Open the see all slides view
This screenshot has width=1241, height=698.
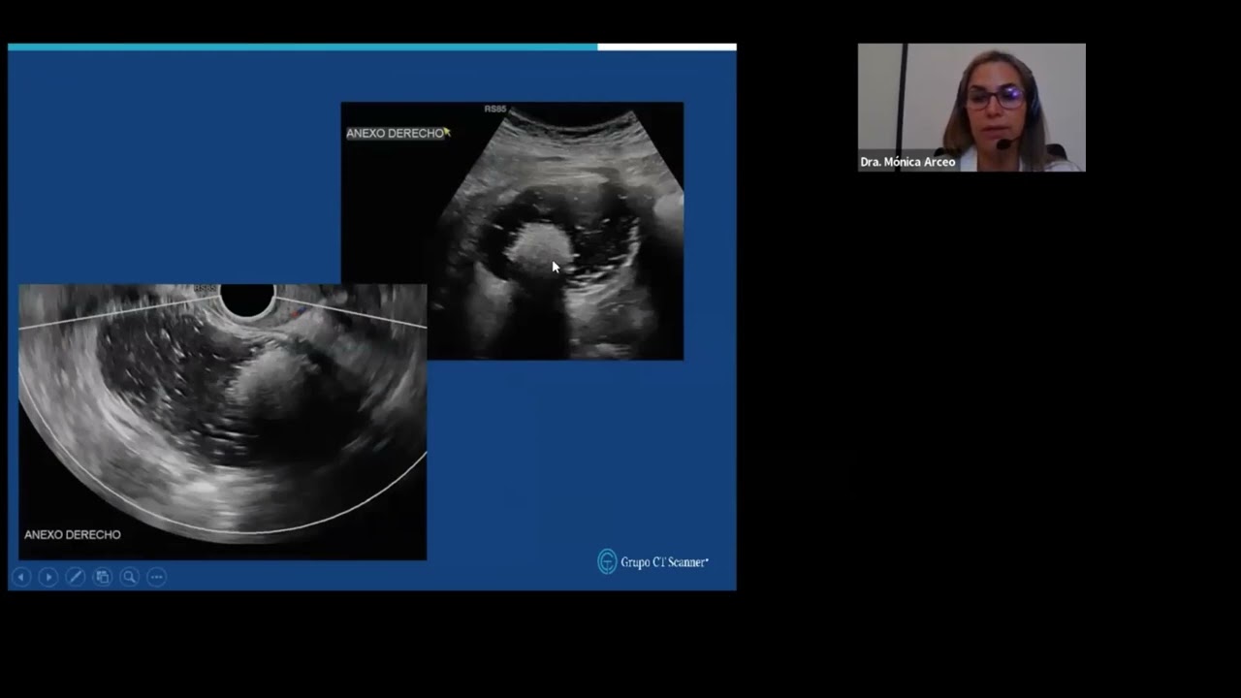tap(103, 577)
